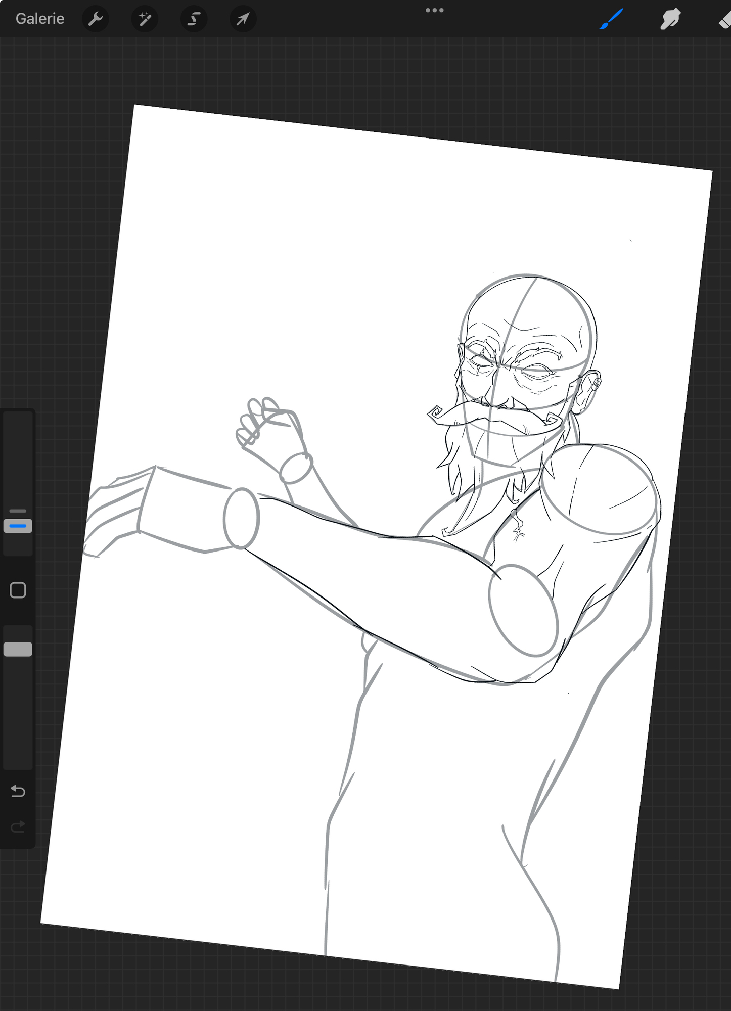Return to the Galerie view
The image size is (731, 1011).
click(40, 19)
